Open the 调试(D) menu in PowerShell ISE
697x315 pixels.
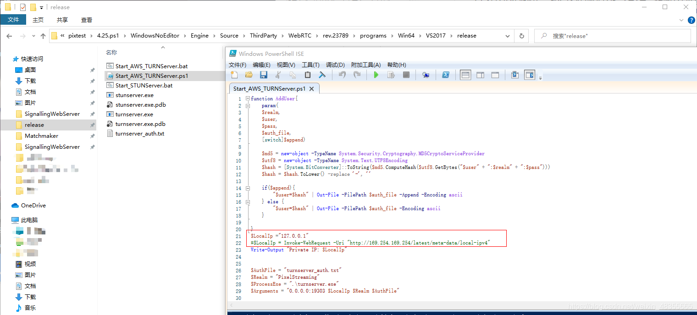click(335, 65)
